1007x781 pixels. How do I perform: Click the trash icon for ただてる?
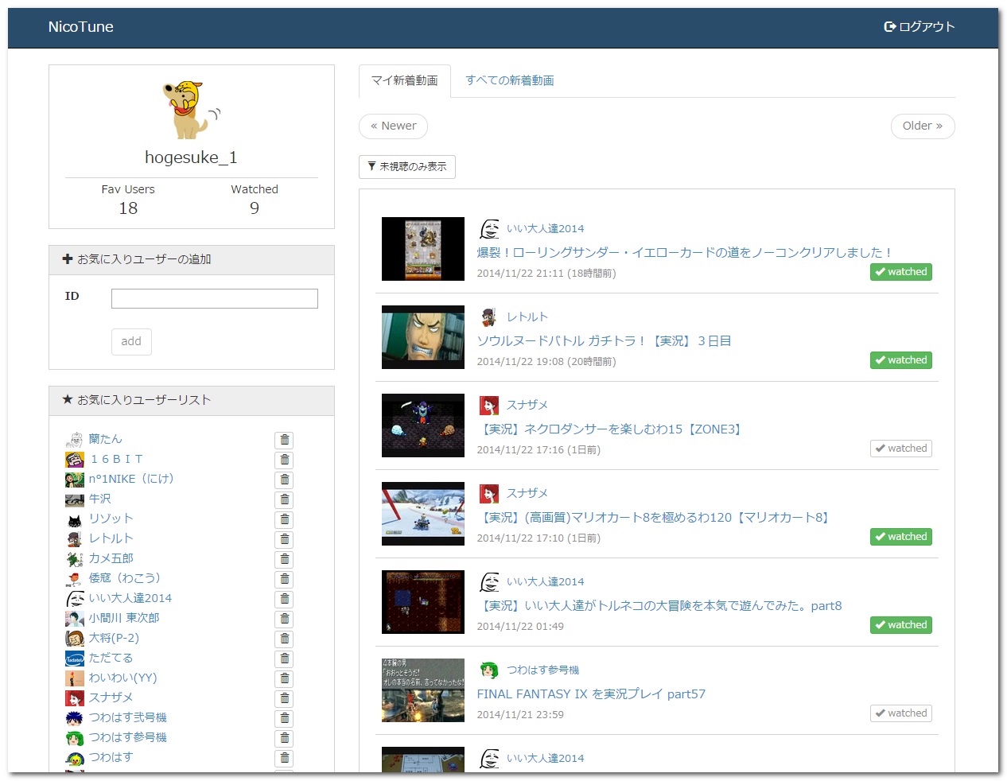(x=284, y=659)
